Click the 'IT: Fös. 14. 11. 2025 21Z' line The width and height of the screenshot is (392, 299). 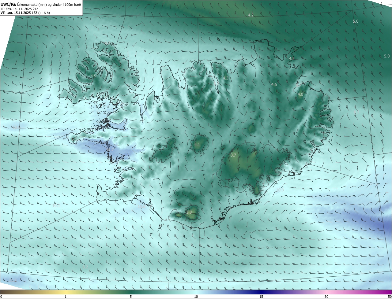click(19, 9)
